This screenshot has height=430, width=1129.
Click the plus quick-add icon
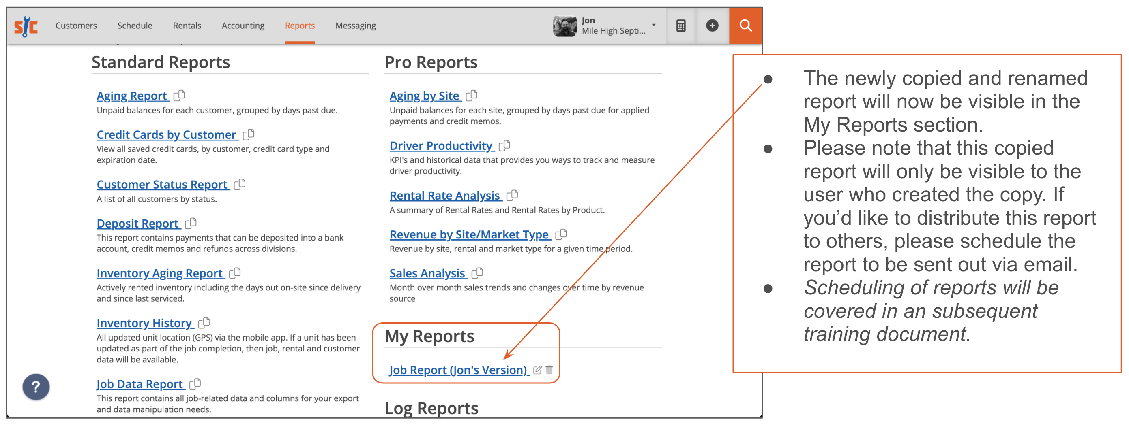click(x=712, y=26)
